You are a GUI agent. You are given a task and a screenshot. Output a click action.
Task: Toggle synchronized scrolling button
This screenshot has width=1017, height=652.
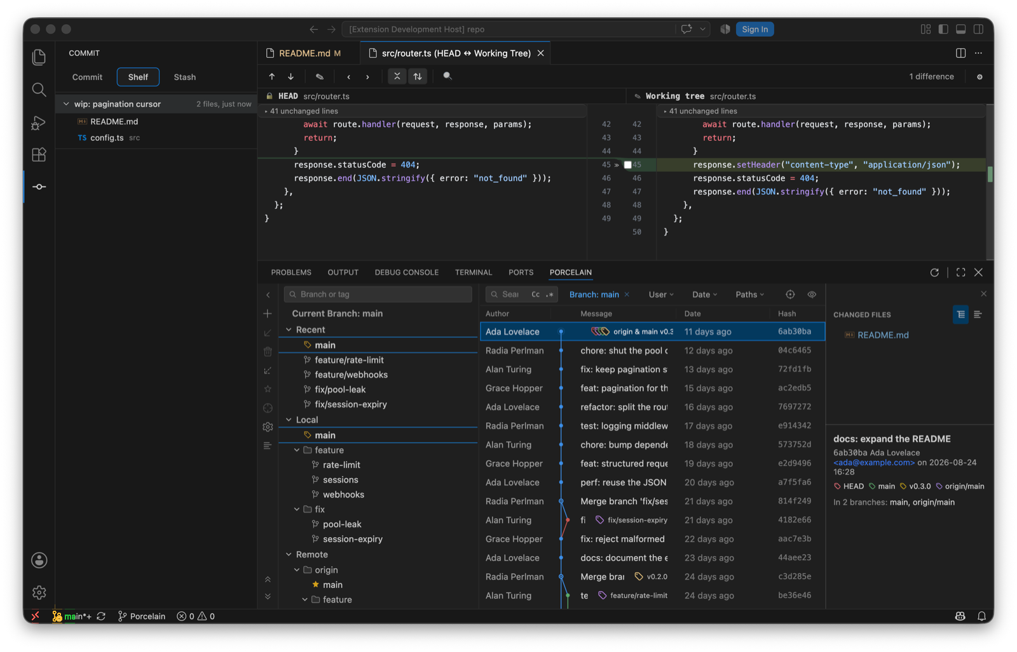(x=418, y=76)
